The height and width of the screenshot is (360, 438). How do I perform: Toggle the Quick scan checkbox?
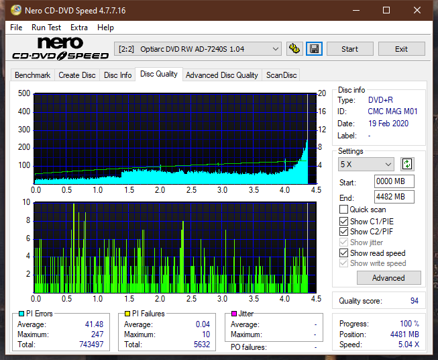tap(343, 210)
